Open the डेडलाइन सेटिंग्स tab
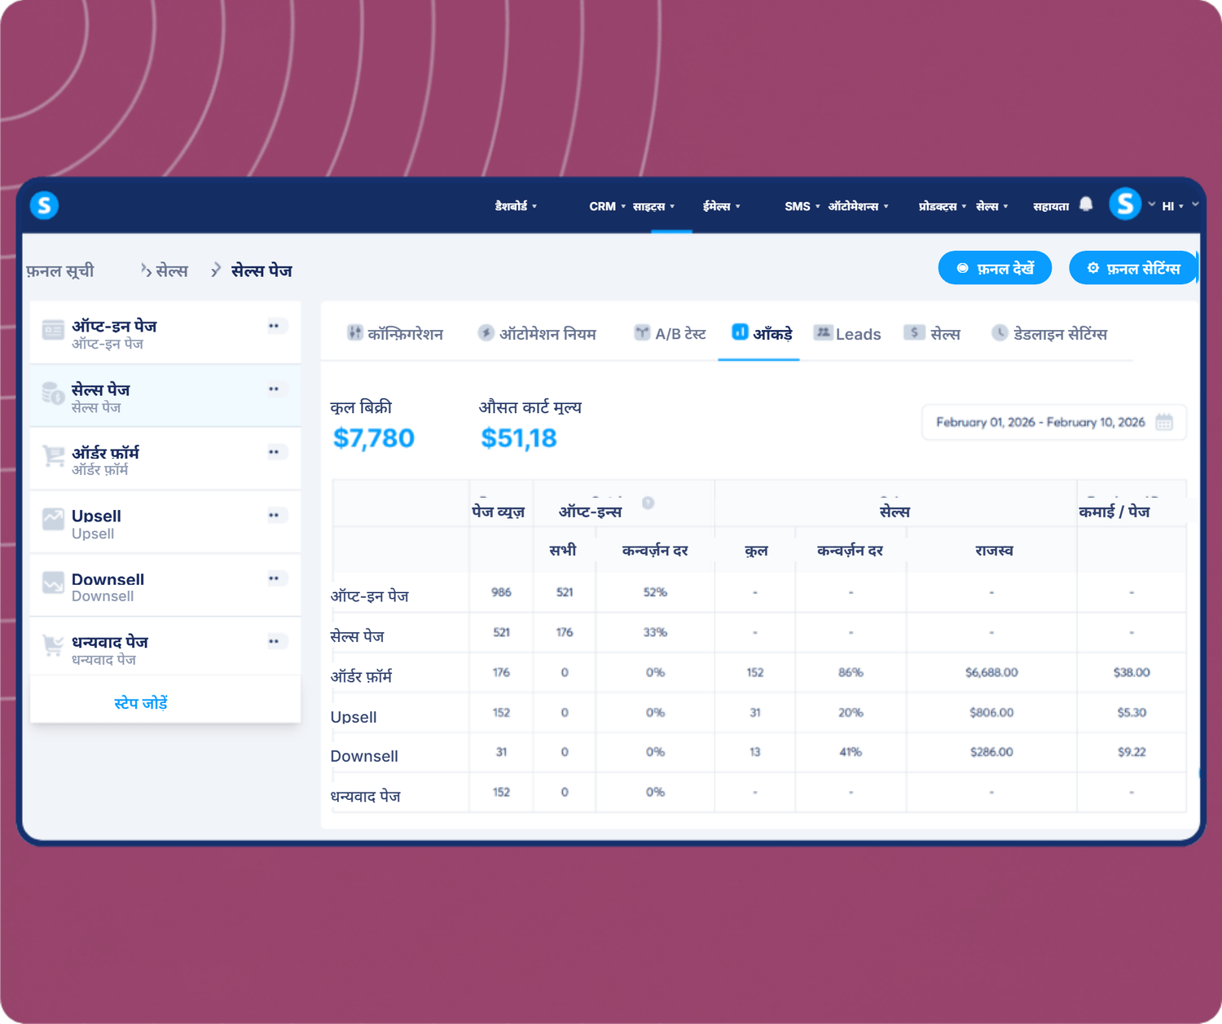This screenshot has width=1222, height=1024. point(1049,334)
